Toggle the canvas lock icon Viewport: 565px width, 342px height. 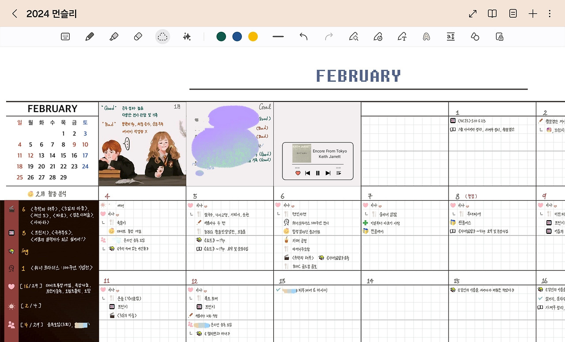click(x=500, y=37)
